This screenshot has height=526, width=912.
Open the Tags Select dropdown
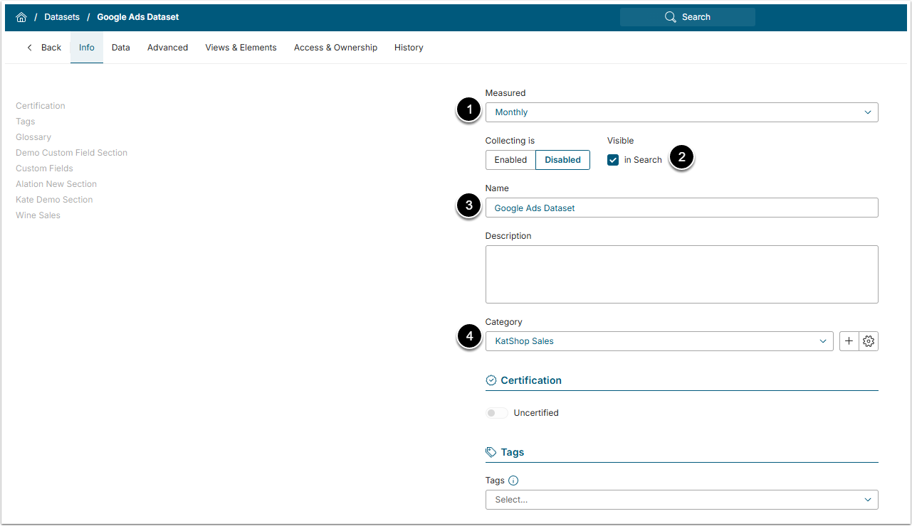(x=681, y=500)
